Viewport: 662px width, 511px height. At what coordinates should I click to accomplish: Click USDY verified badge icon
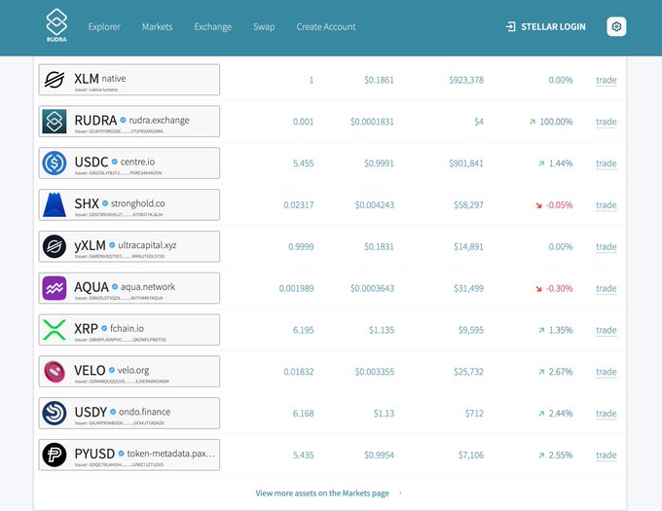tap(113, 412)
